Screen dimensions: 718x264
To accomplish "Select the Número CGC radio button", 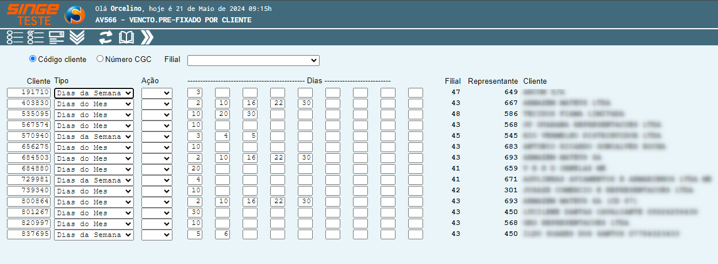I will tap(100, 59).
